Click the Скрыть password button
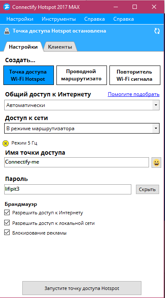The width and height of the screenshot is (165, 298). click(147, 189)
